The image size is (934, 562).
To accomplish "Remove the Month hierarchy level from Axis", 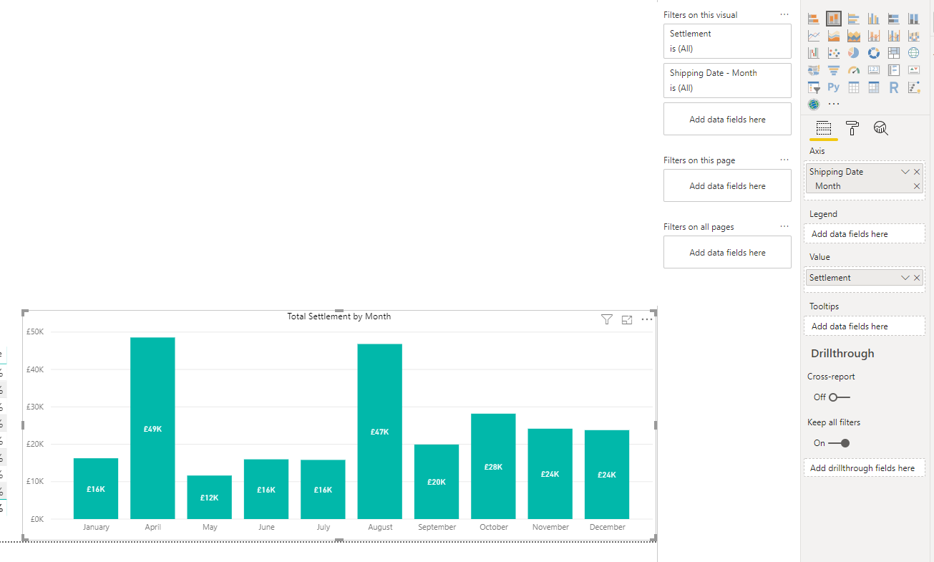I will point(917,186).
